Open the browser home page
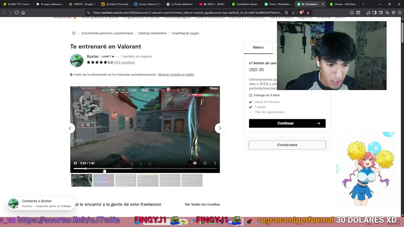The image size is (404, 227). coord(23,13)
